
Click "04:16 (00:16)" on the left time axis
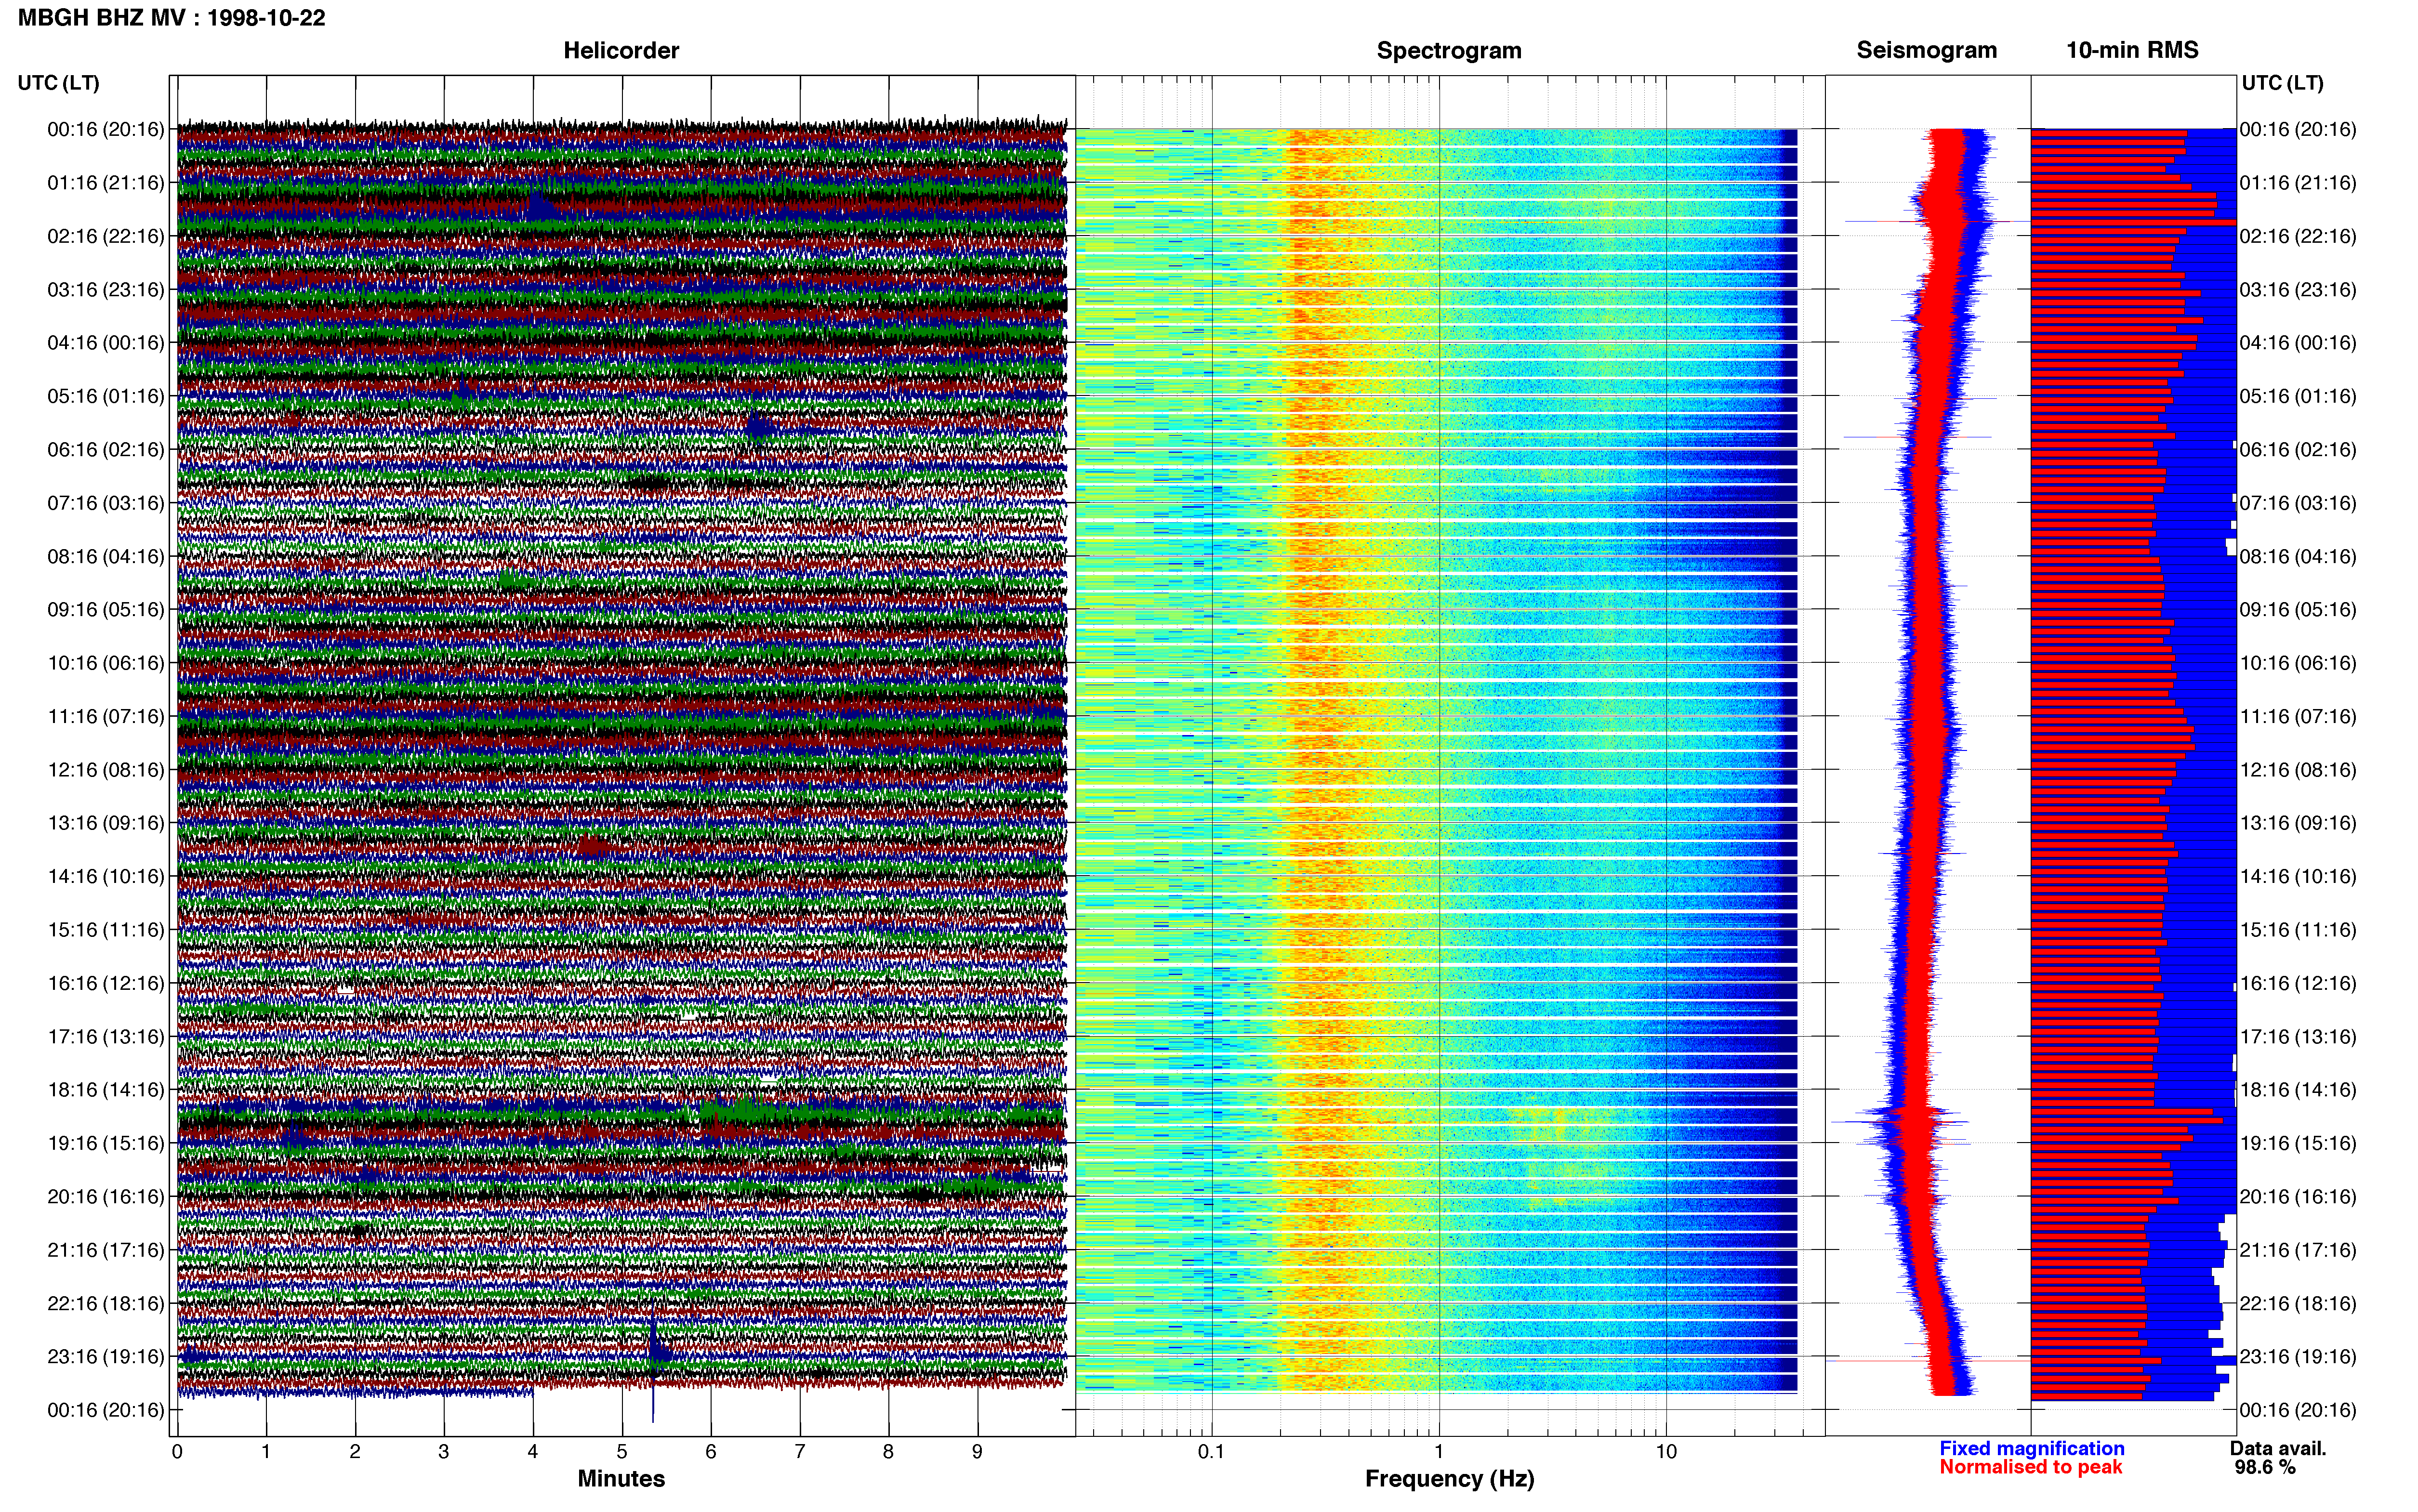[x=106, y=342]
